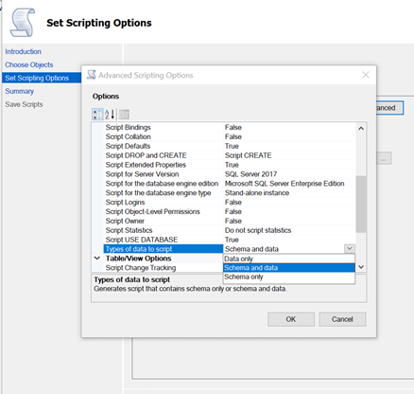The height and width of the screenshot is (394, 414).
Task: Open the Types of data dropdown arrow
Action: tap(349, 249)
